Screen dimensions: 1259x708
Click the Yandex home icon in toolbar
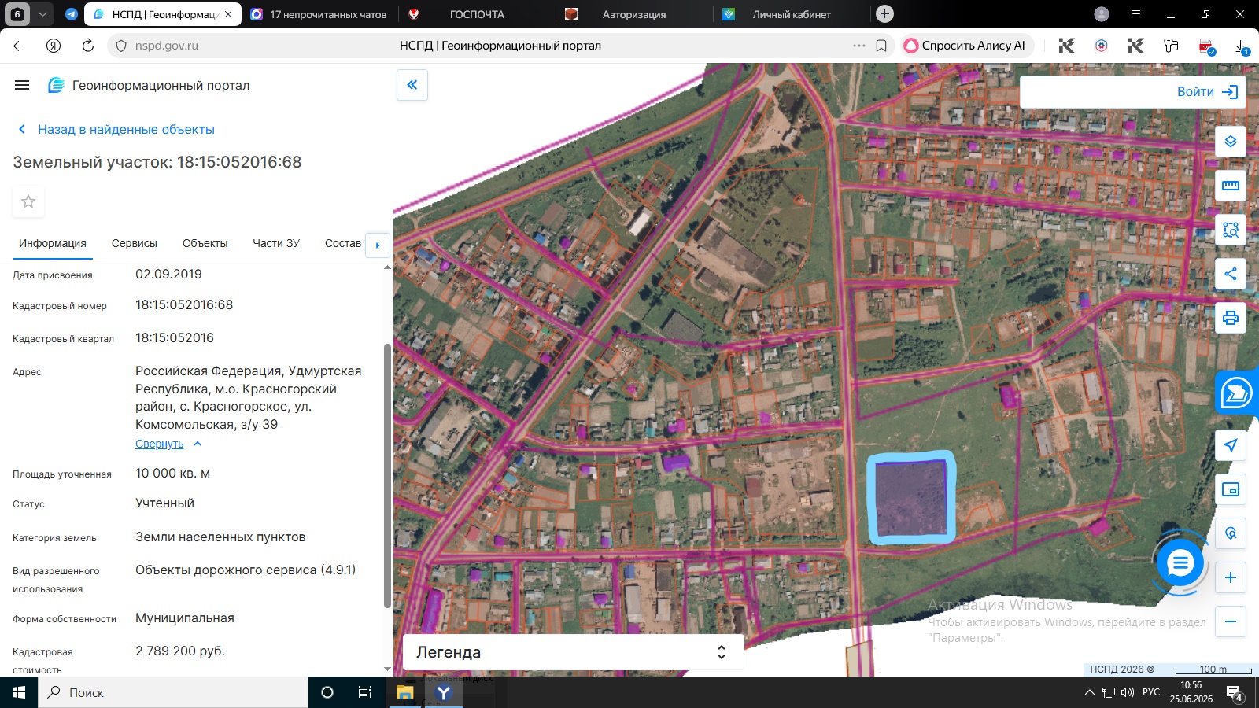click(x=54, y=46)
